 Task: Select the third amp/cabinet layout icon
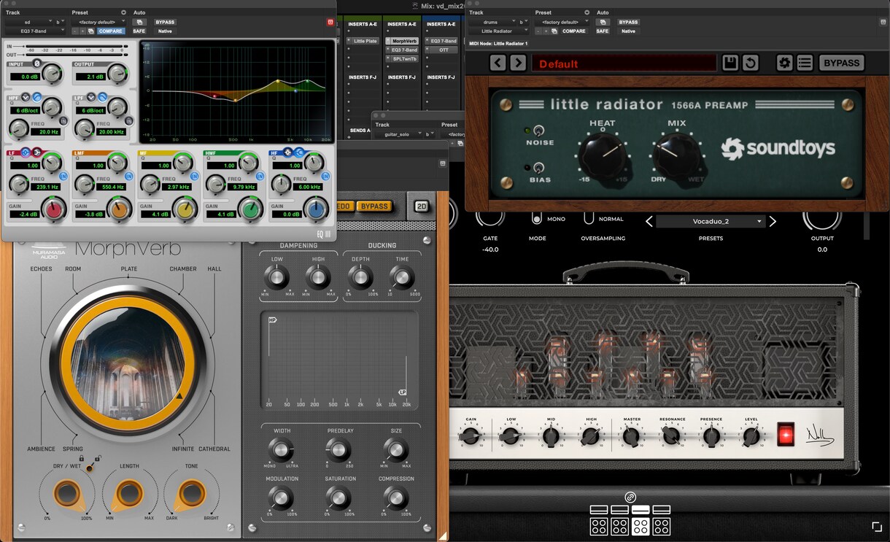641,519
